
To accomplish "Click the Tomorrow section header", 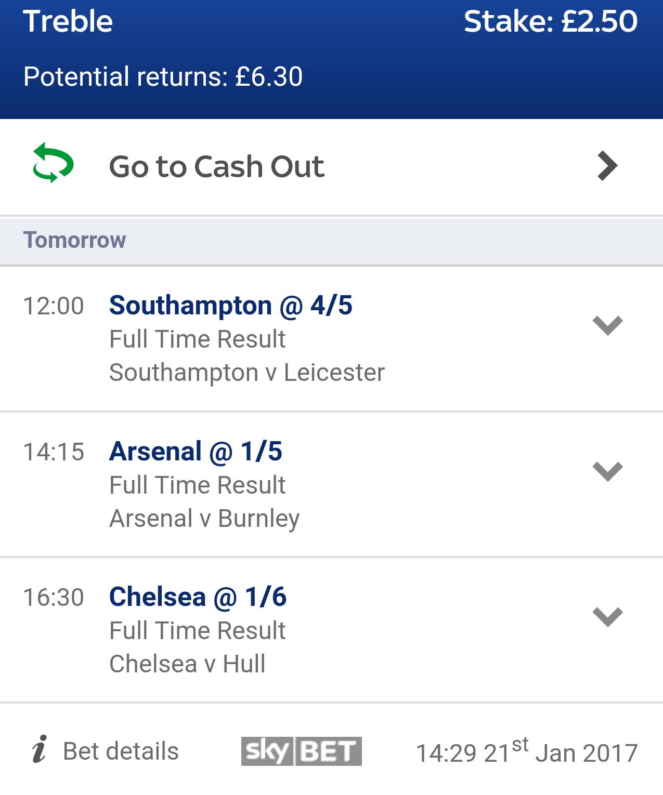I will point(74,240).
